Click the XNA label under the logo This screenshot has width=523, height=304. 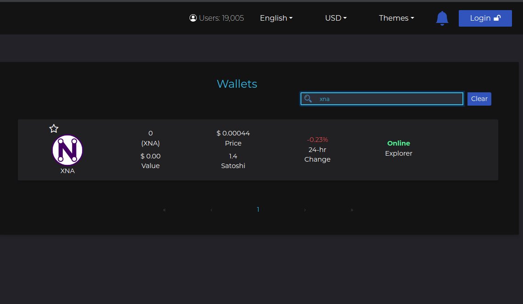67,171
